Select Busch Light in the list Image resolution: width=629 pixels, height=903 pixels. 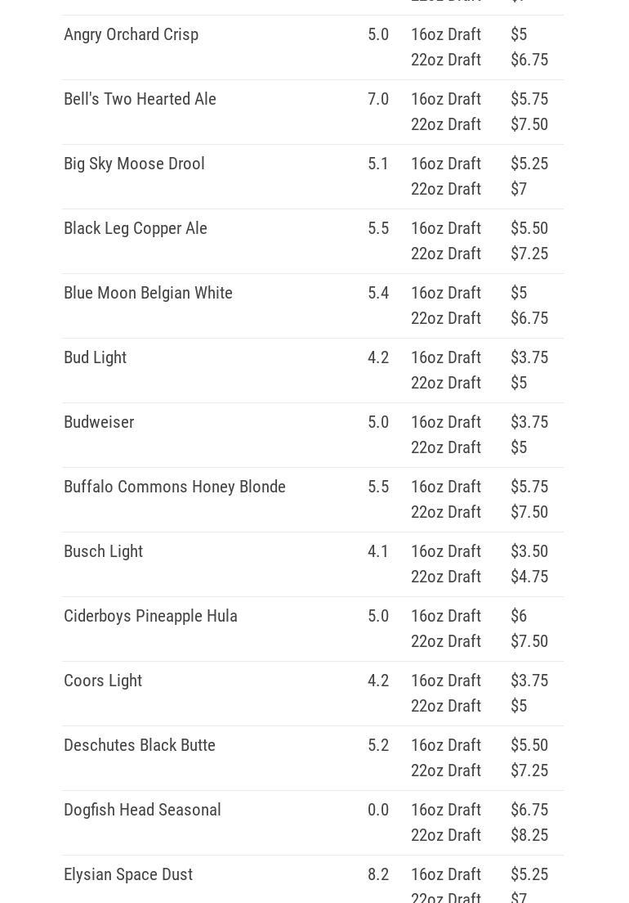pos(103,551)
